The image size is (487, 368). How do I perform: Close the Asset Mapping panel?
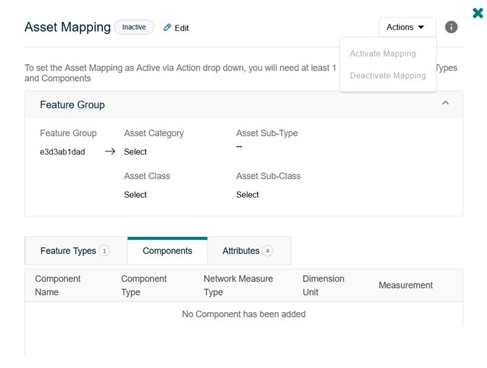click(x=478, y=13)
